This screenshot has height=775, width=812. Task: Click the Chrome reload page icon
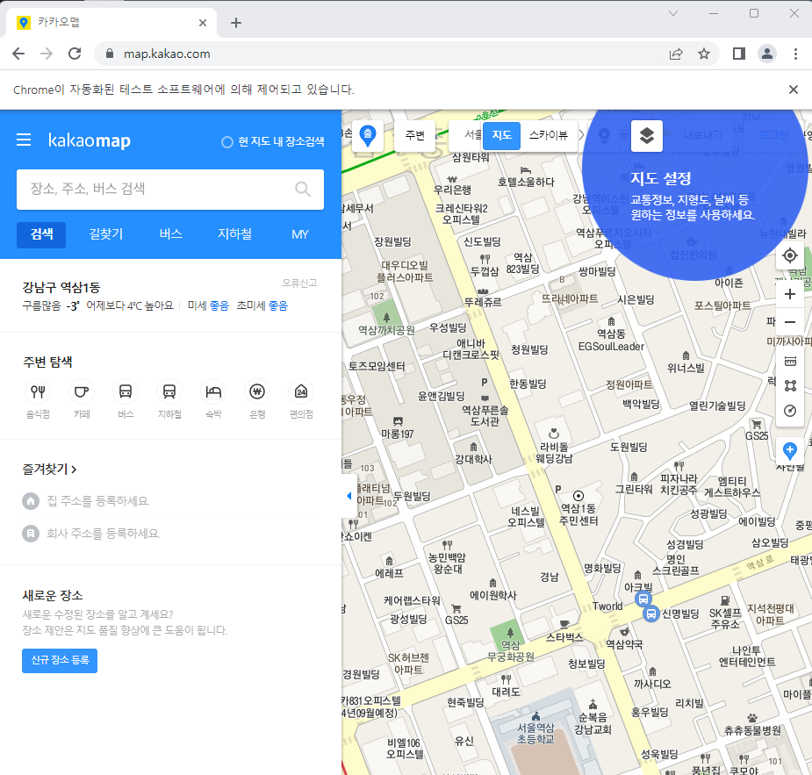coord(75,54)
